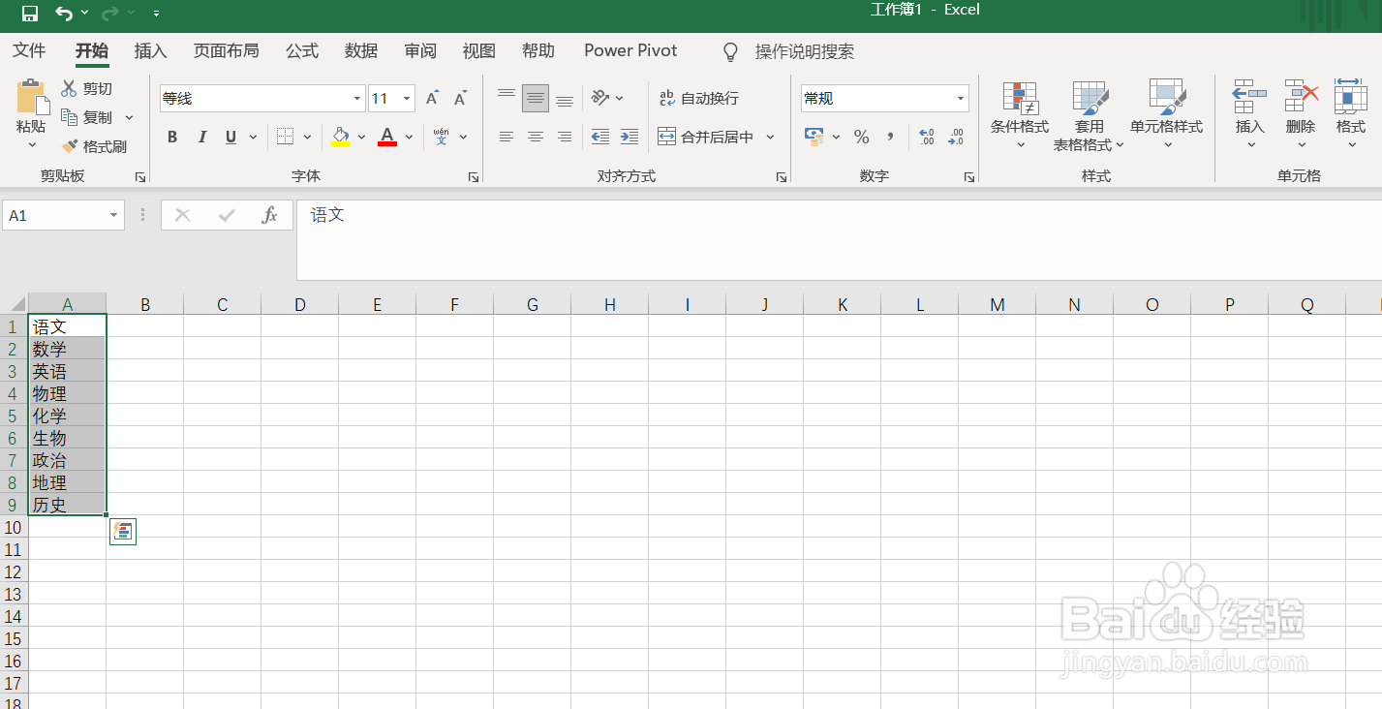Apply yellow fill color to cells
Image resolution: width=1382 pixels, height=709 pixels.
click(x=340, y=137)
